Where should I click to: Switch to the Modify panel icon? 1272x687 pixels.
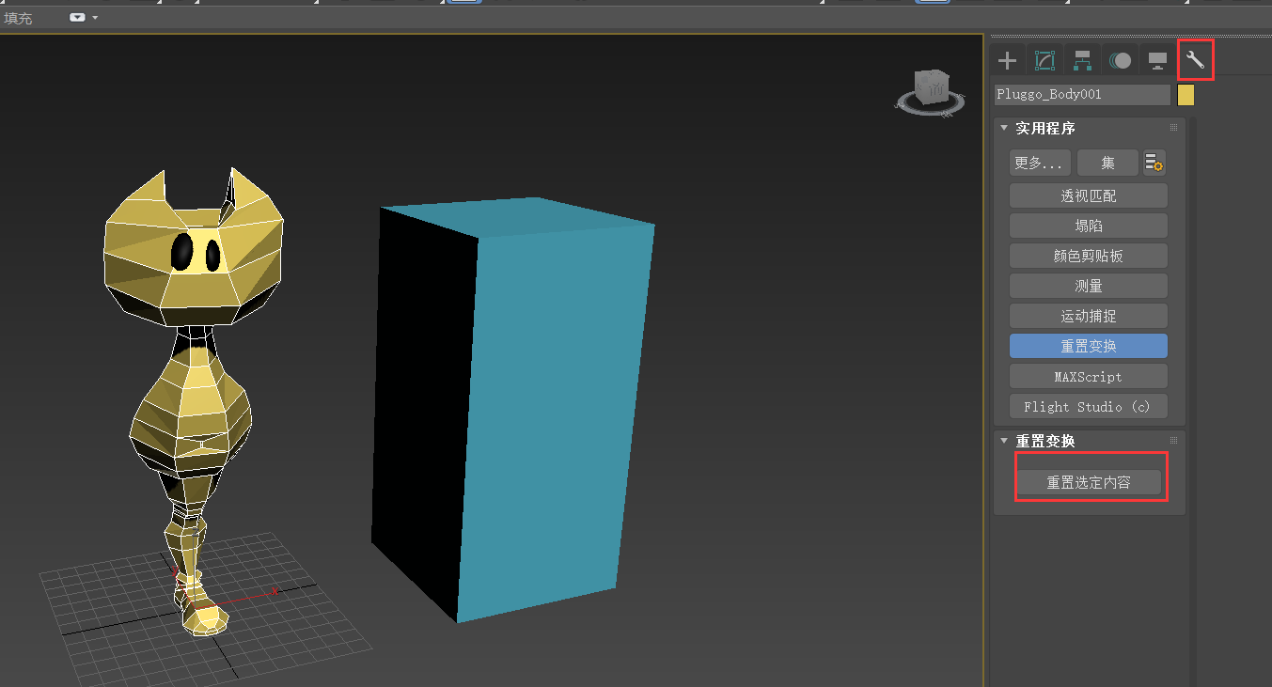pos(1044,59)
